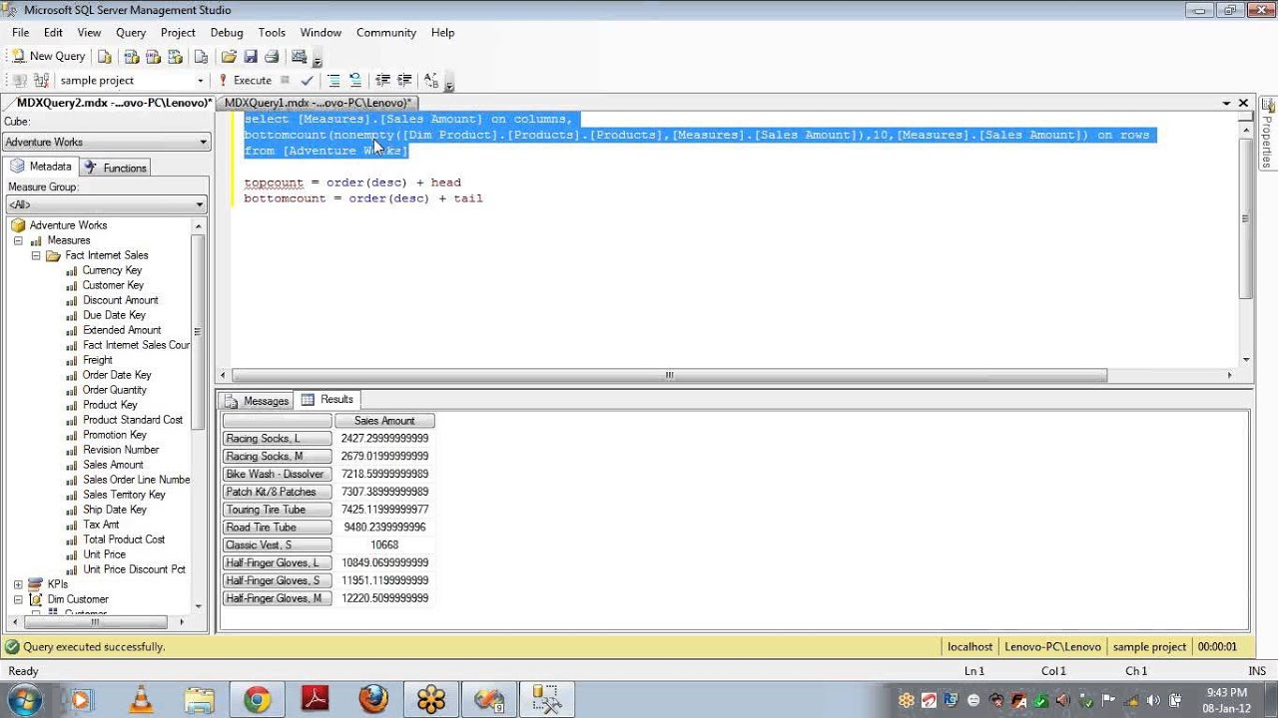Click the template parameters icon in query toolbar
The height and width of the screenshot is (718, 1278).
pos(431,81)
